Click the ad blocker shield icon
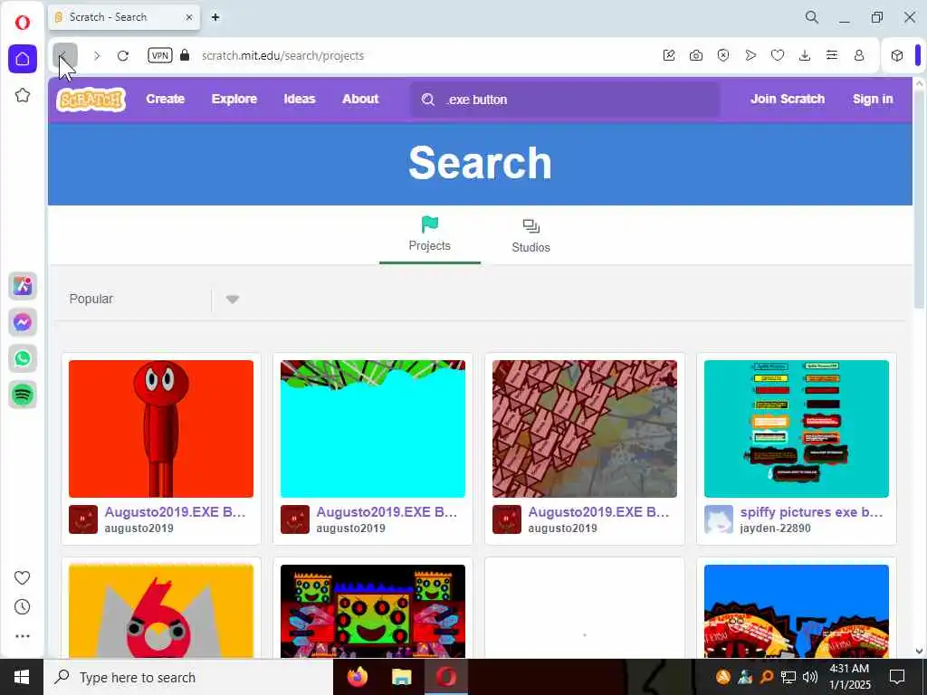927x695 pixels. (723, 55)
